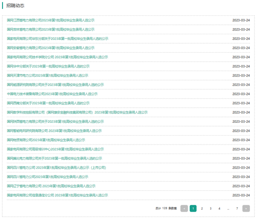The width and height of the screenshot is (257, 219).
Task: Open 国网吉林省电力有限公司 录用人选公示 link
Action: 51,29
